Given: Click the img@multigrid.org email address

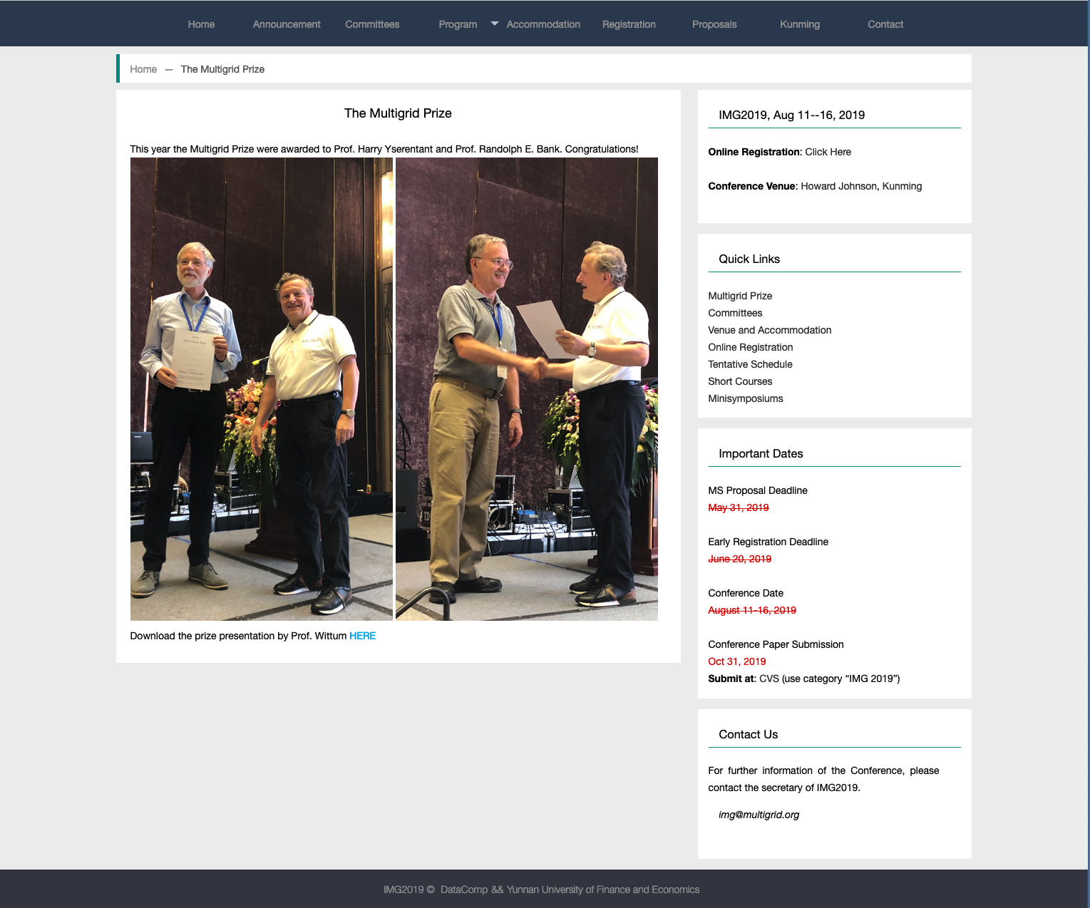Looking at the screenshot, I should [x=759, y=815].
